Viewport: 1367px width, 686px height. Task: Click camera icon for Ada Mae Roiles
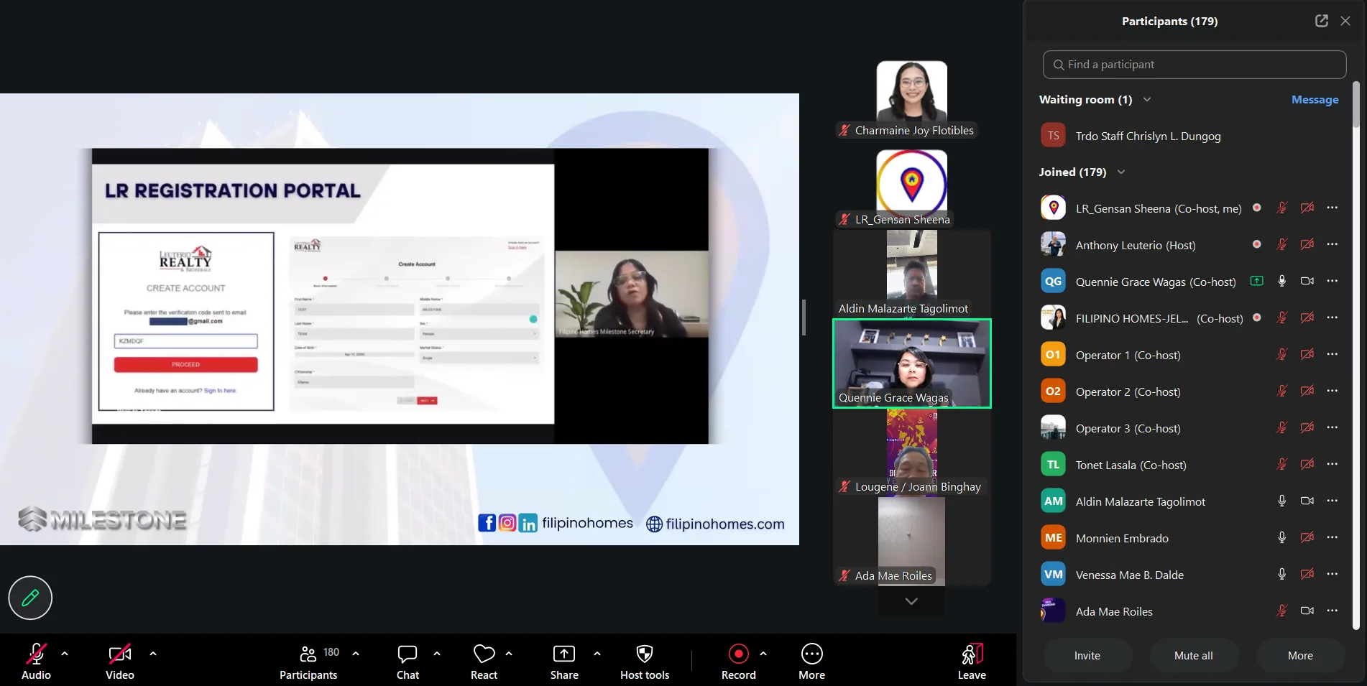click(1307, 611)
